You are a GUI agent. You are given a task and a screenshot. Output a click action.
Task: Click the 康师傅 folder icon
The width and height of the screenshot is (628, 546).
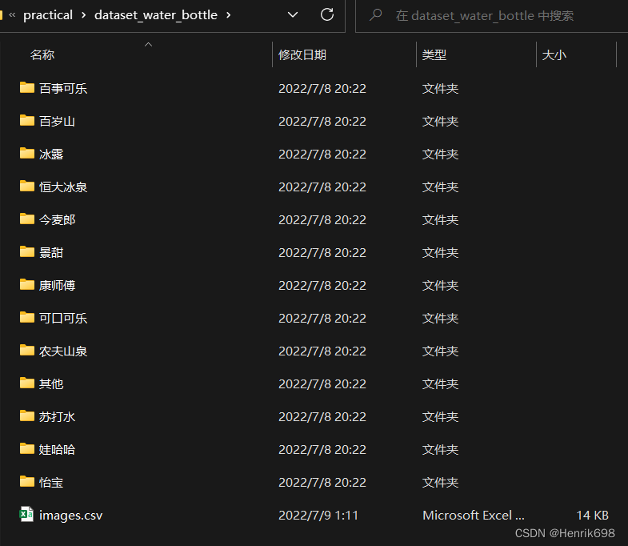(27, 285)
